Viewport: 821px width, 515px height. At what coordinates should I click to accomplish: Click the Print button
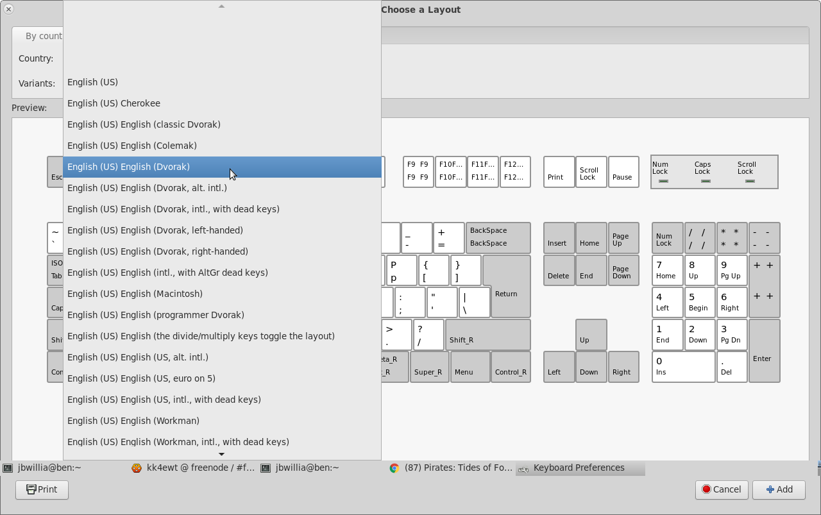[42, 489]
